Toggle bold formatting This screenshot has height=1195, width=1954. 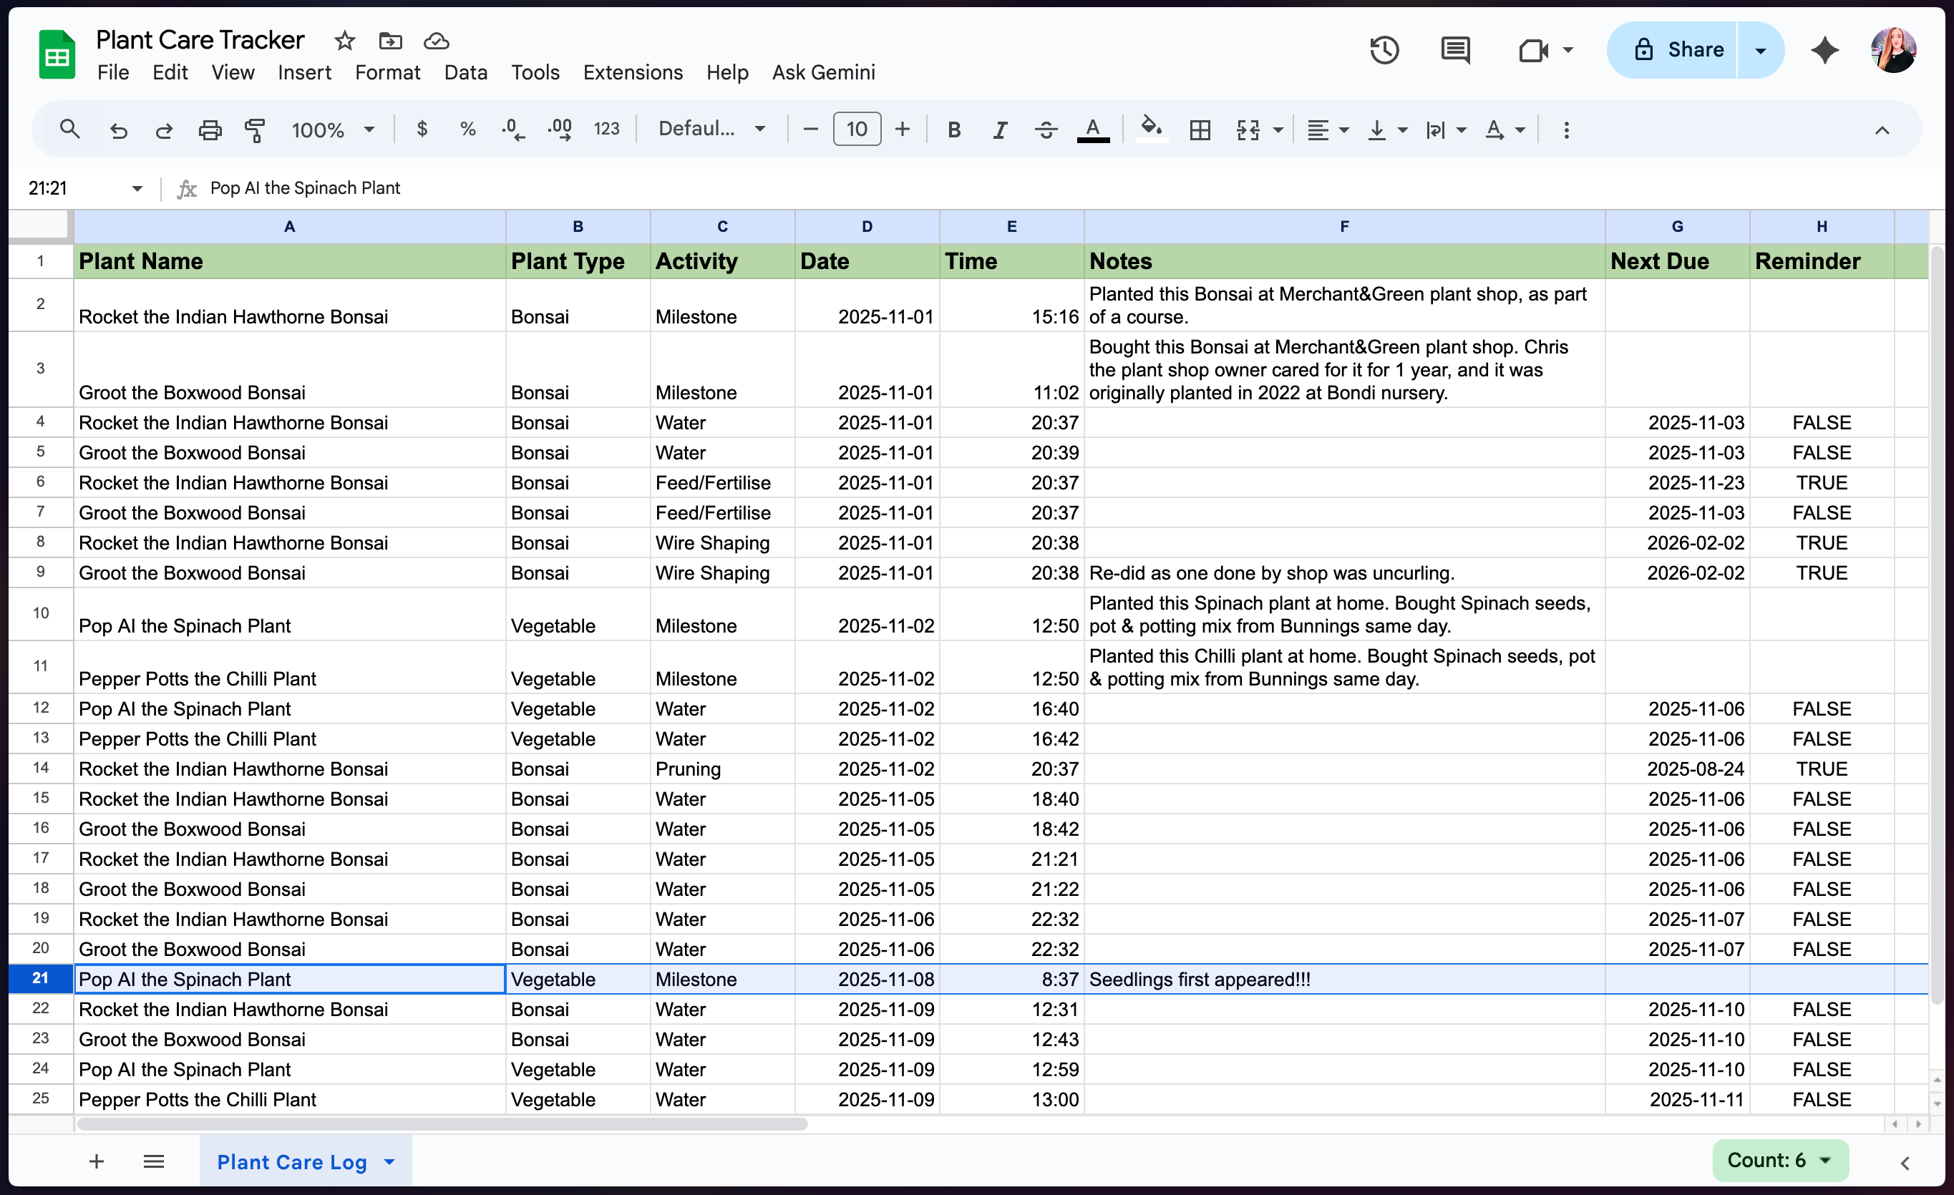click(x=954, y=130)
